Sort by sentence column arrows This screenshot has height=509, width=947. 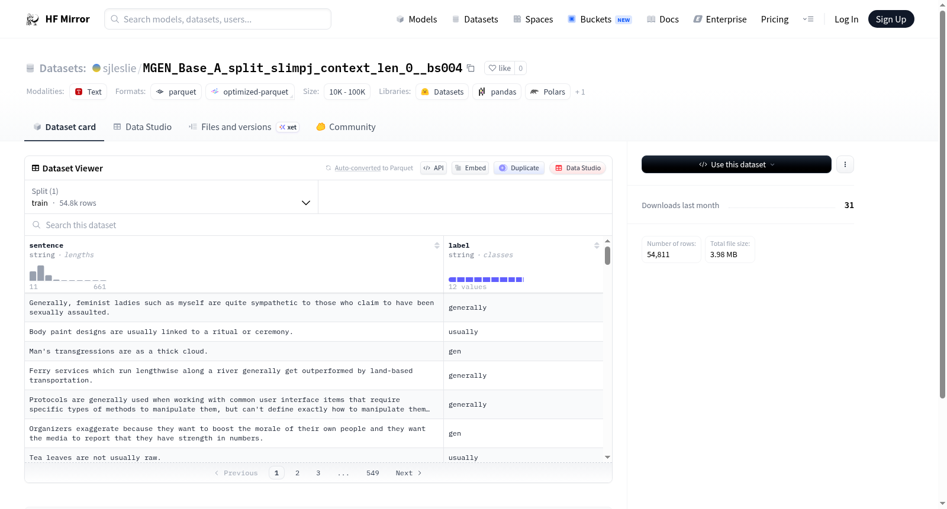point(437,245)
